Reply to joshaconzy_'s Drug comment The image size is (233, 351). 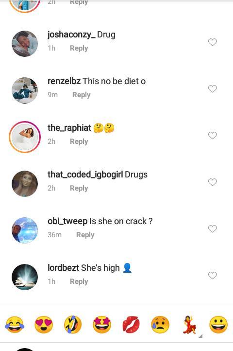79,48
